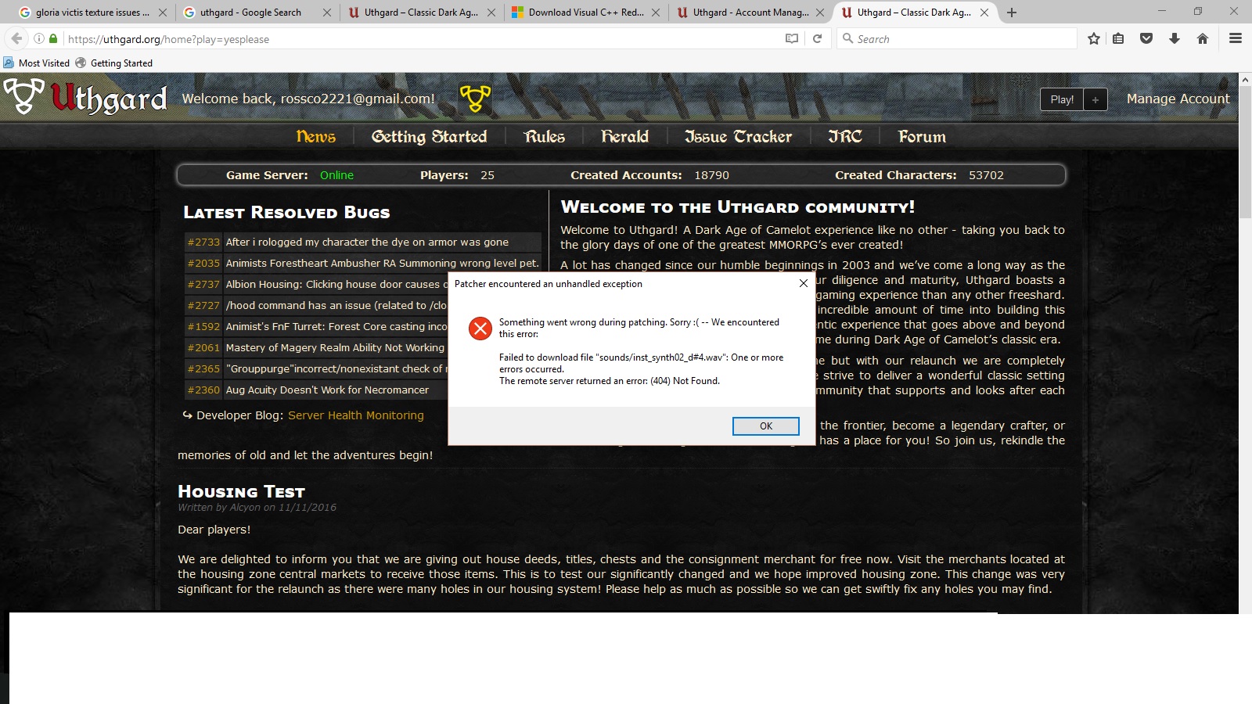The image size is (1252, 704).
Task: Click the page vertical scrollbar down arrow
Action: 1245,607
